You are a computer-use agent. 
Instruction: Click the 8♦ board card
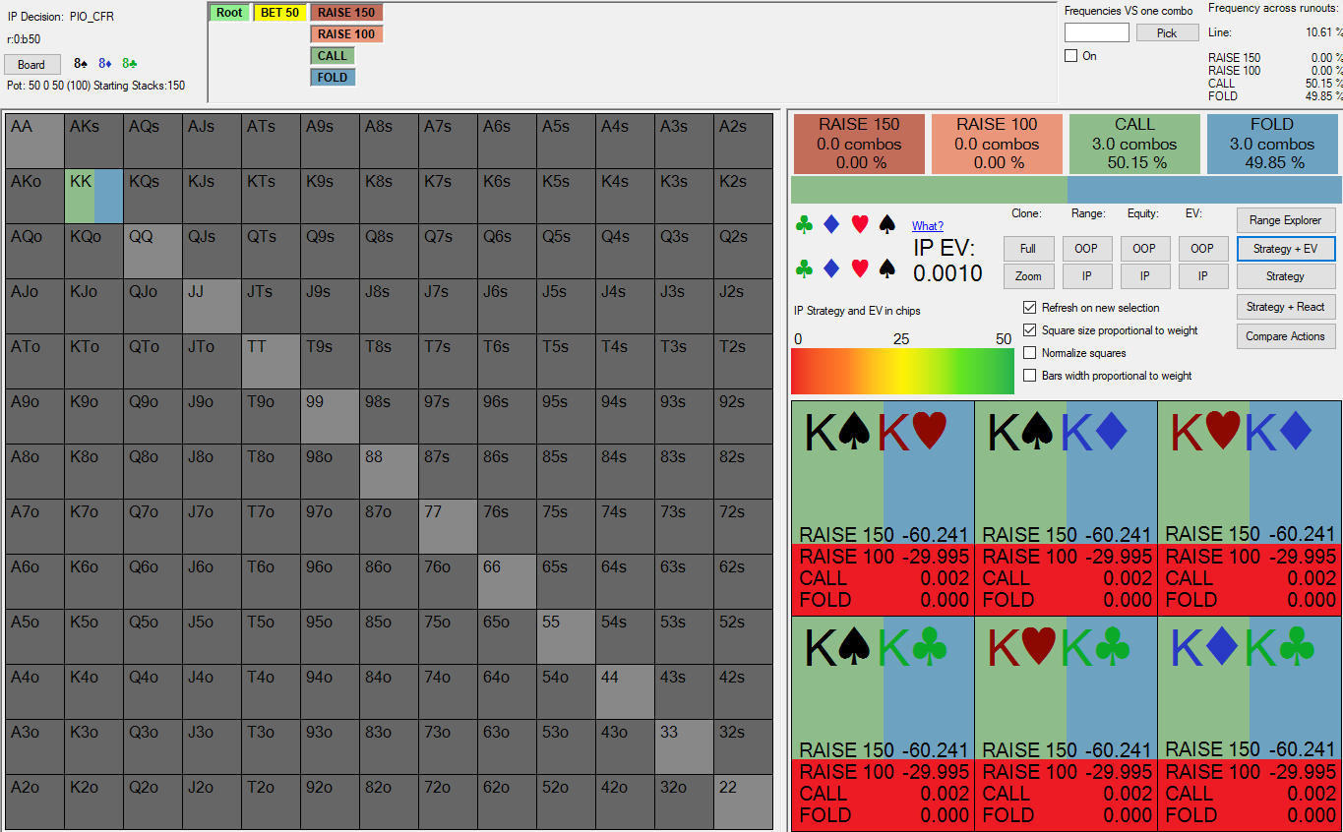point(105,64)
